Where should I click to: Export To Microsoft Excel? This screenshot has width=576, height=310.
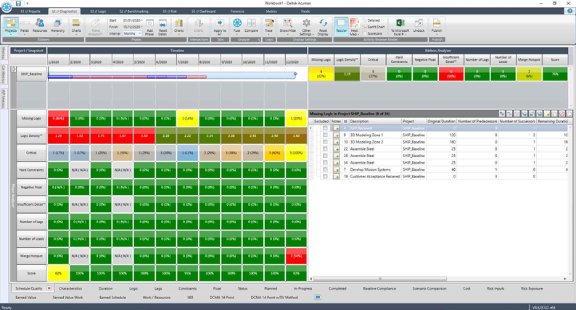(x=400, y=27)
